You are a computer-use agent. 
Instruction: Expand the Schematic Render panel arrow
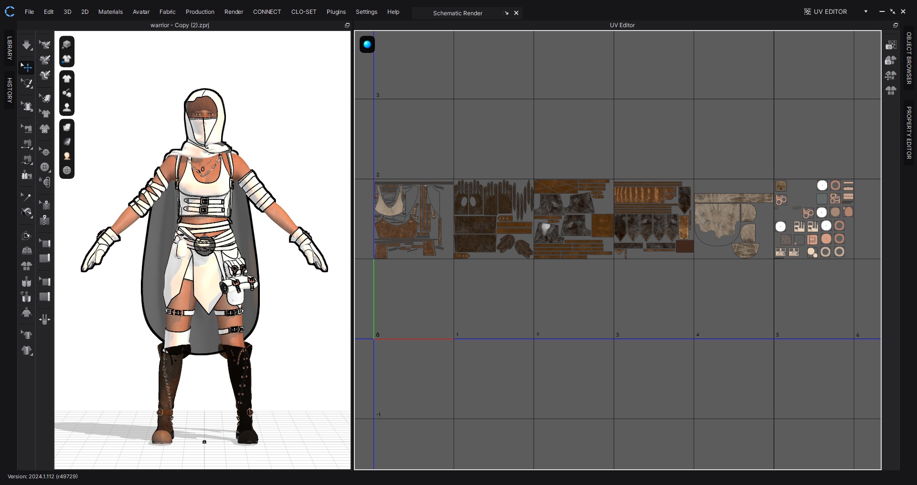506,13
